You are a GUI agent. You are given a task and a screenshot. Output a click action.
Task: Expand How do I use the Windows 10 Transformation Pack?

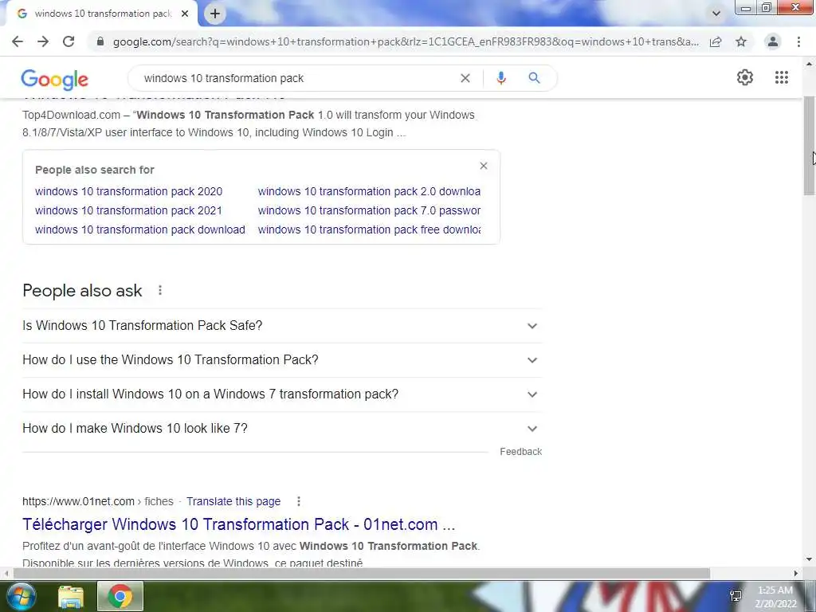click(x=282, y=360)
